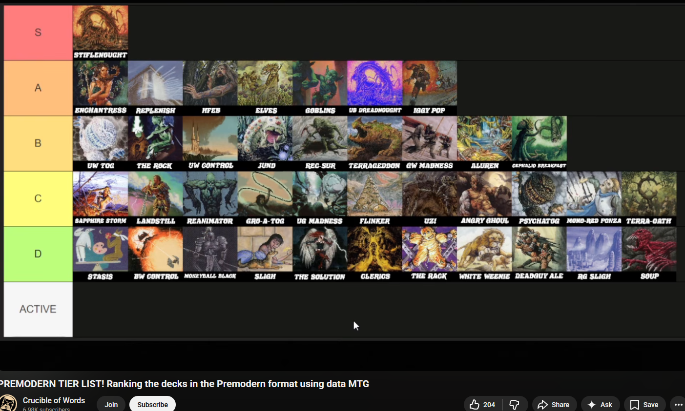This screenshot has height=411, width=685.
Task: Click the Psychatog deck tile
Action: pos(540,199)
